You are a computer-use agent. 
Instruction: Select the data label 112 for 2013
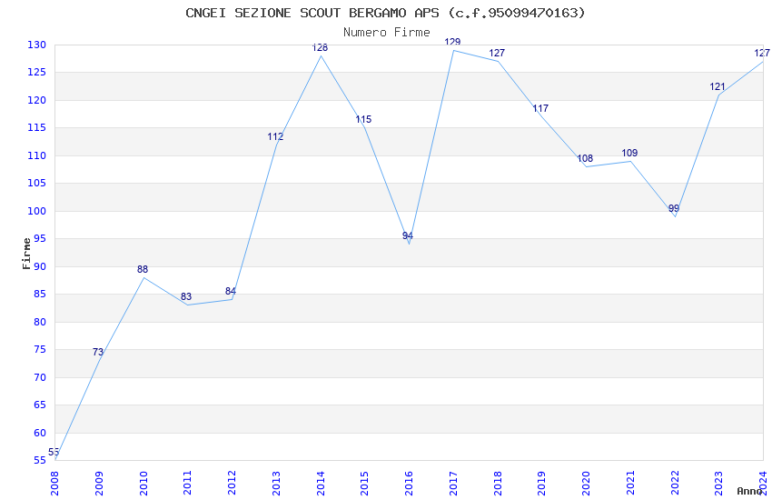[x=276, y=137]
